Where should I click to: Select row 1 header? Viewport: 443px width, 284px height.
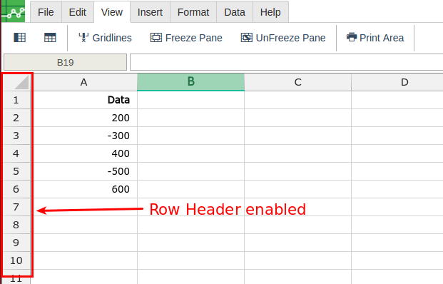[16, 100]
